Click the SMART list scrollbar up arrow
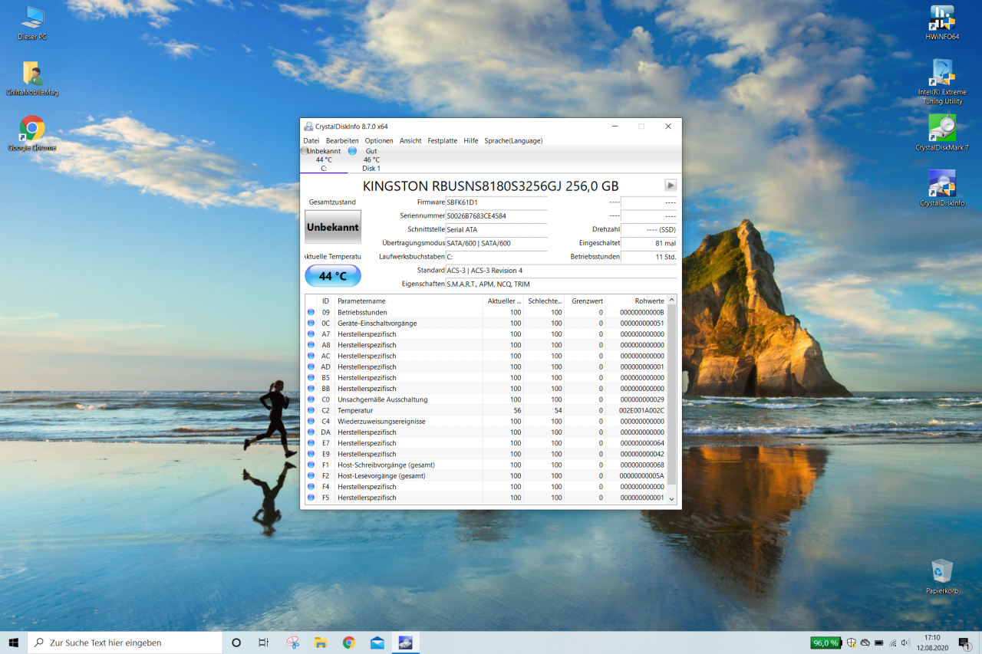The width and height of the screenshot is (982, 654). [672, 300]
